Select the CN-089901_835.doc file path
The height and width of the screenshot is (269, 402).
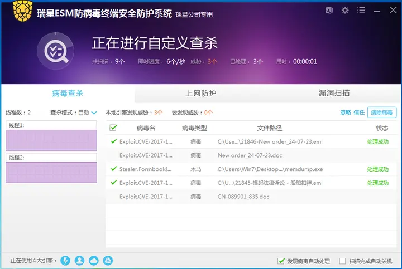click(243, 197)
